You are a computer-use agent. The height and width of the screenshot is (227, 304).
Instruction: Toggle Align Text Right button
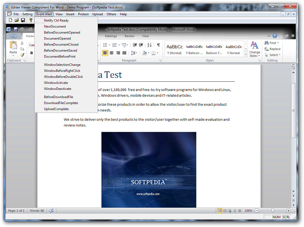coord(118,53)
